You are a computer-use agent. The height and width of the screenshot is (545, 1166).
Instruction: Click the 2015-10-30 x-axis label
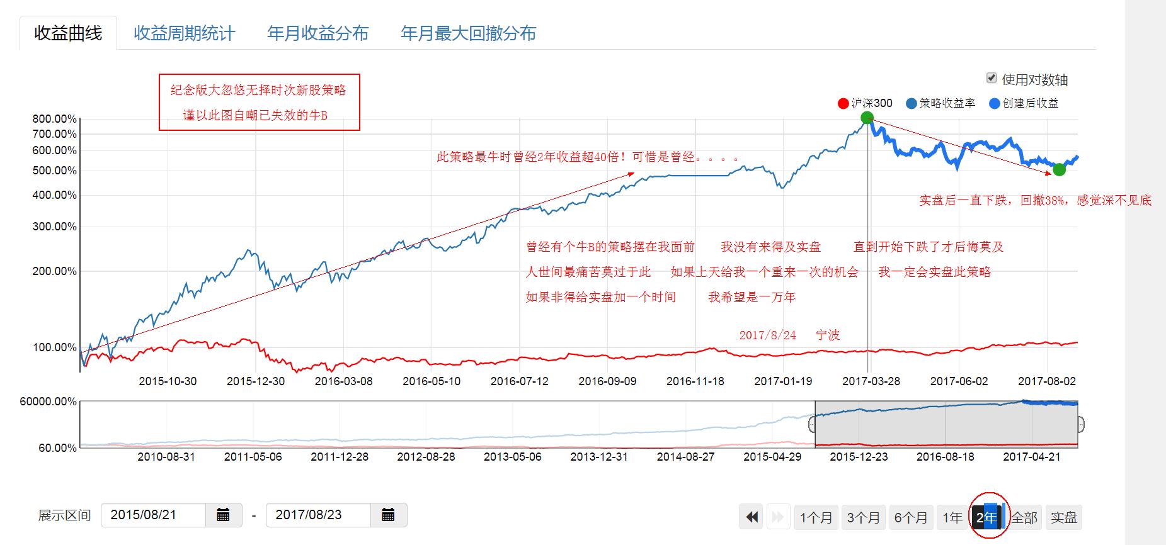(168, 381)
